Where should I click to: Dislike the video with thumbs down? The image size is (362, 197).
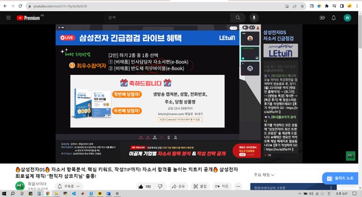click(160, 187)
